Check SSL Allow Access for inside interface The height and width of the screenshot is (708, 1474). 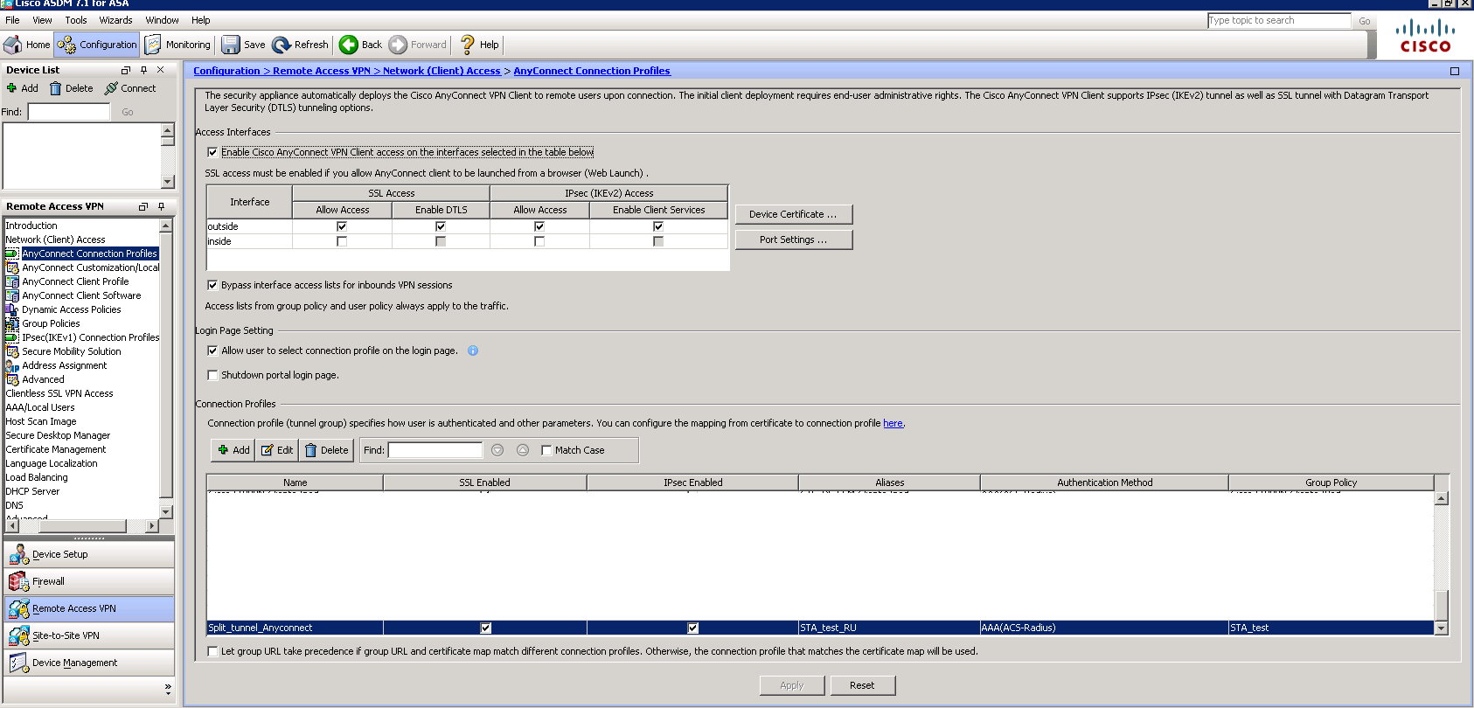(342, 241)
